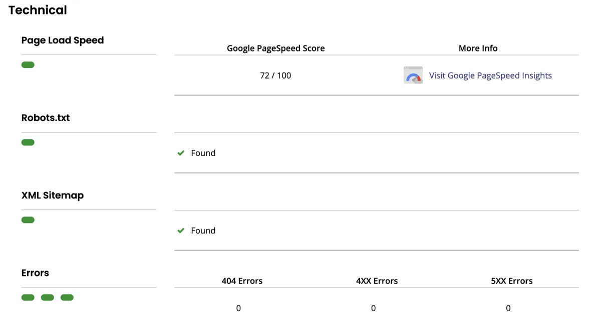Select the XML Sitemap section heading
The height and width of the screenshot is (325, 601).
click(53, 195)
